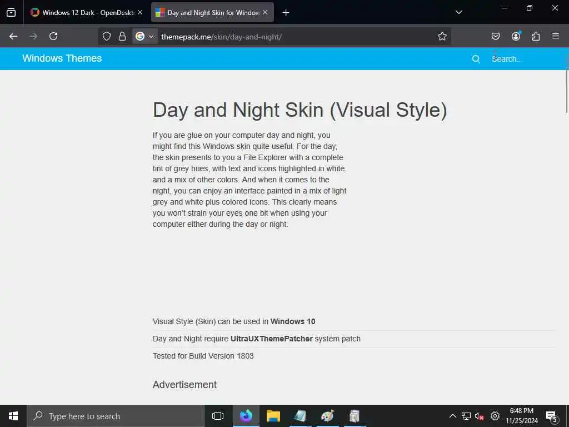
Task: Expand the list all tabs chevron
Action: (458, 12)
